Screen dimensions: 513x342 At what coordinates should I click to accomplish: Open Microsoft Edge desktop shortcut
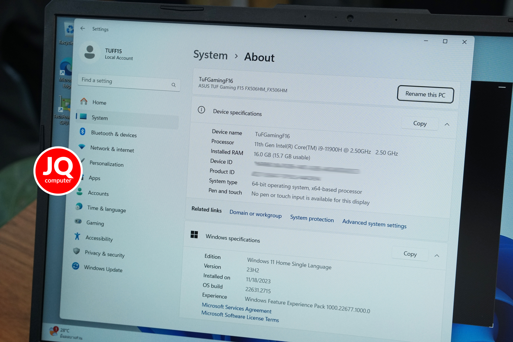66,73
